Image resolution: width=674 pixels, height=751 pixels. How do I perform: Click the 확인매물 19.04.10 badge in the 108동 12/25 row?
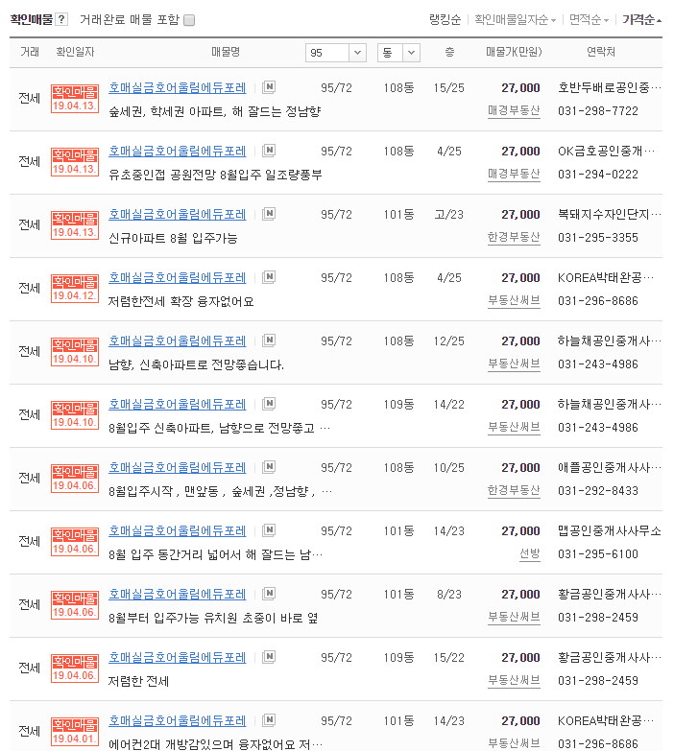pyautogui.click(x=75, y=352)
